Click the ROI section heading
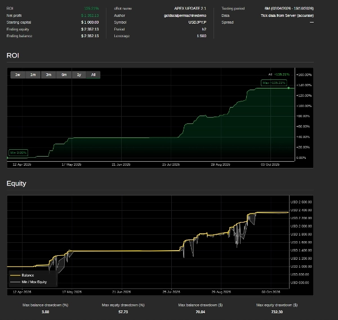 13,55
